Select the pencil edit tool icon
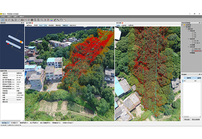 (x=55, y=20)
